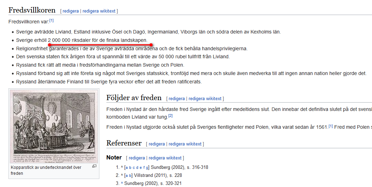This screenshot has width=372, height=187.
Task: Jump to backlink 'a' in note 1
Action: [x=127, y=167]
